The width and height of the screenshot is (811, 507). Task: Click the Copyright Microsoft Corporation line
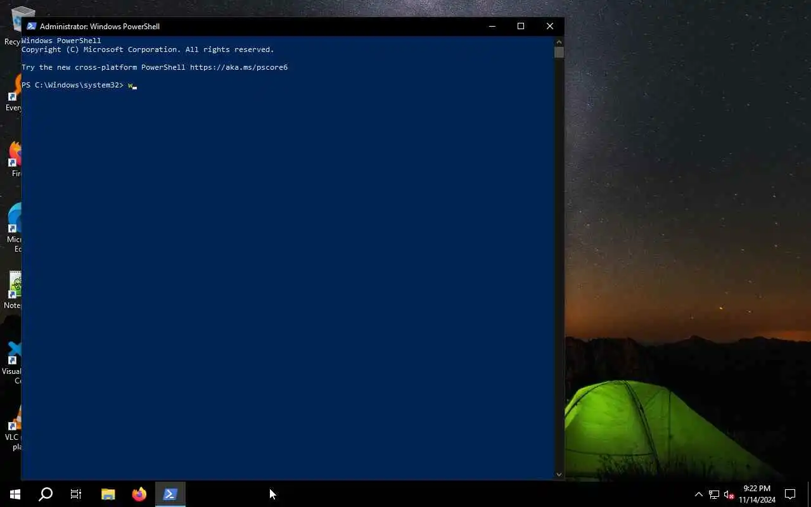(148, 49)
